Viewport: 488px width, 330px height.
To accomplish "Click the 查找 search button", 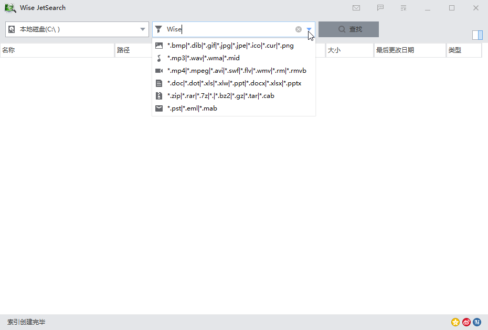I will tap(348, 29).
